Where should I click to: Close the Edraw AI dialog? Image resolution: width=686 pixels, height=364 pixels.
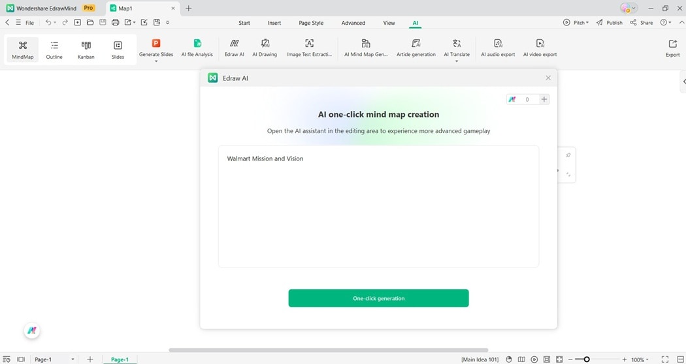pyautogui.click(x=548, y=78)
